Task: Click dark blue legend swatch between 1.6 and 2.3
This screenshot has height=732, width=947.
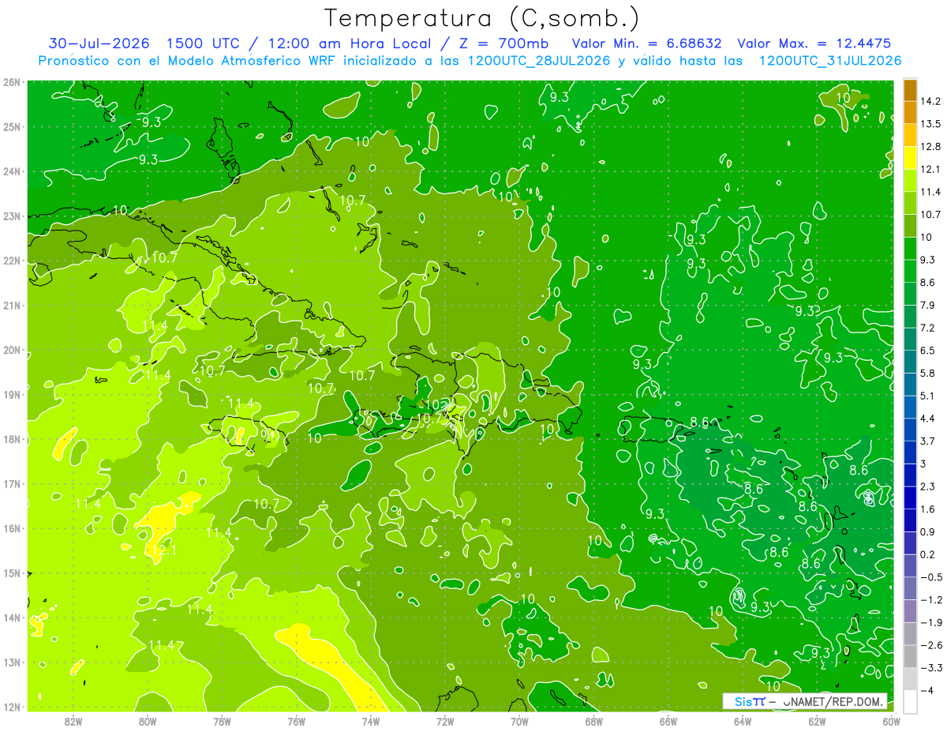Action: (910, 497)
